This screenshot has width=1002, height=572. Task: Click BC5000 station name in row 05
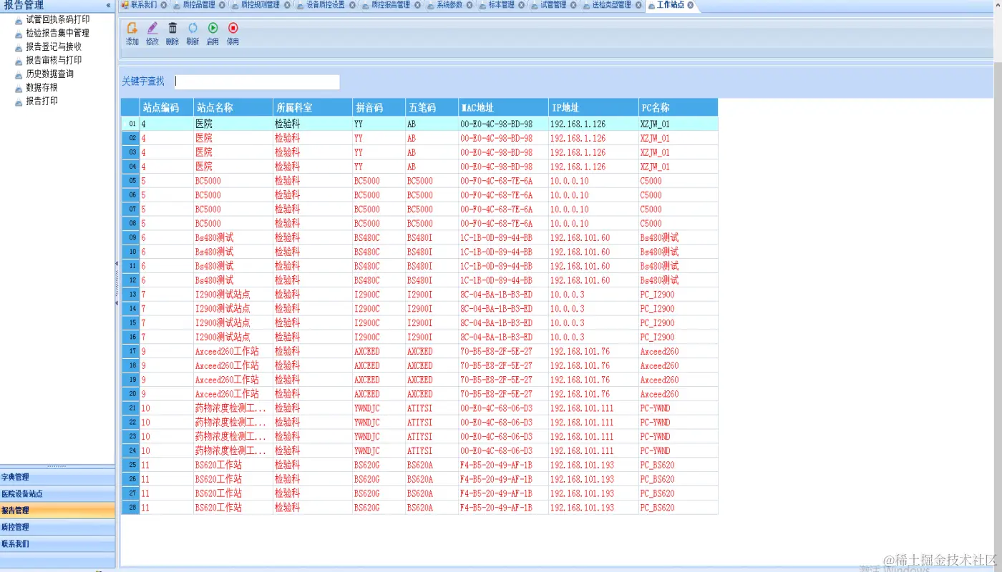[x=208, y=181]
